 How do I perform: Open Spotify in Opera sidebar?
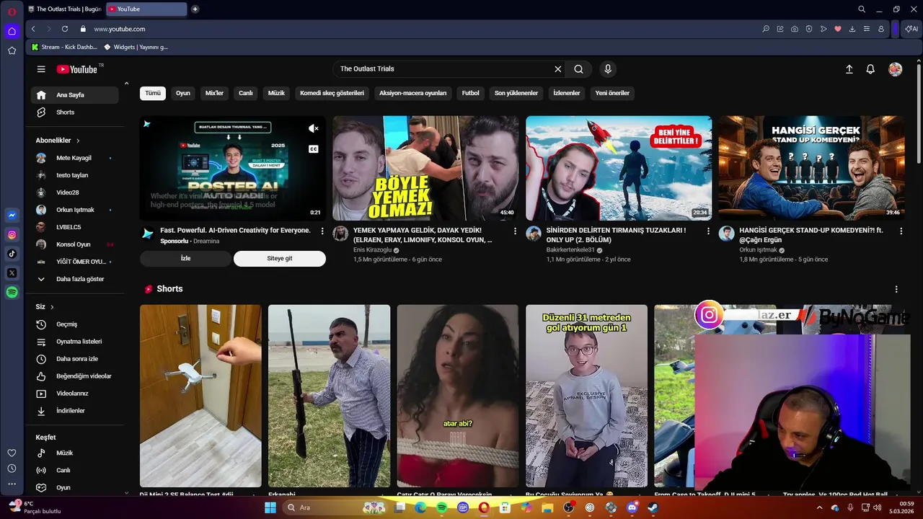click(12, 292)
